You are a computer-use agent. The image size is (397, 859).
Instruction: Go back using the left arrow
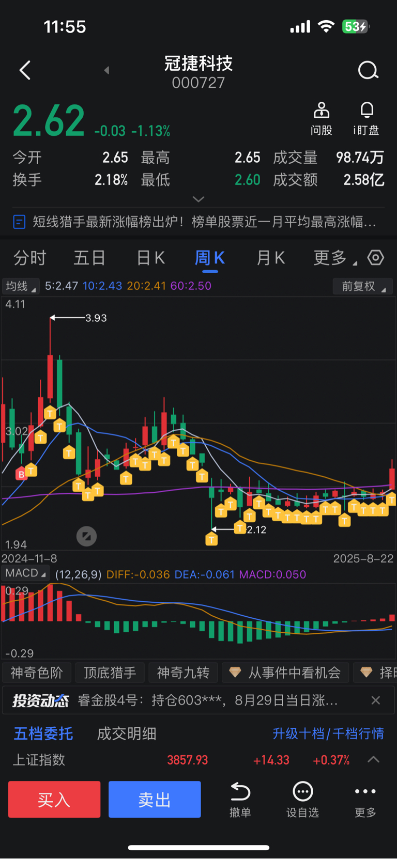point(25,70)
